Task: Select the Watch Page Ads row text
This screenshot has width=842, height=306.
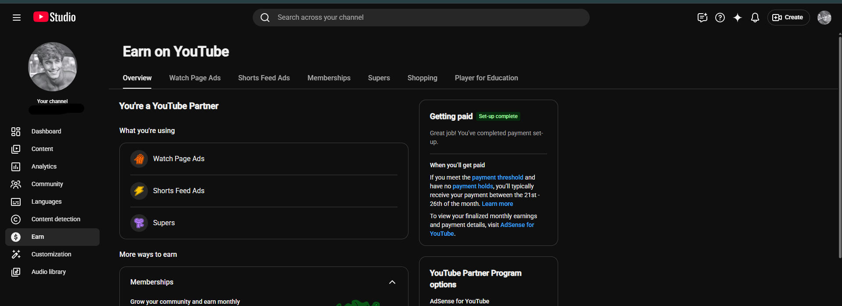Action: 179,159
